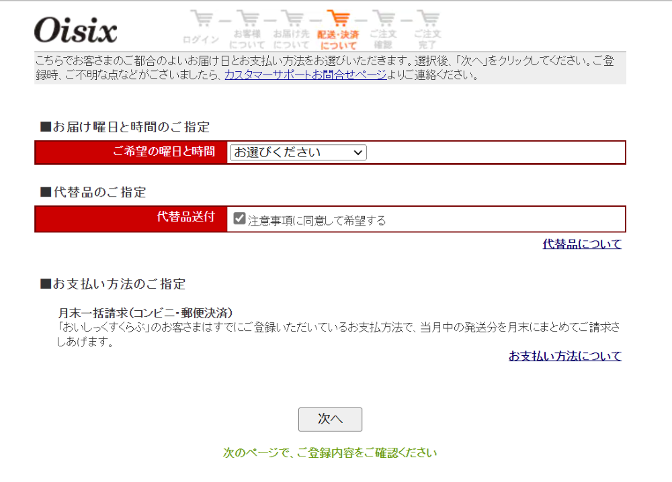Open the お支払い方法について link
672x482 pixels.
[x=565, y=356]
